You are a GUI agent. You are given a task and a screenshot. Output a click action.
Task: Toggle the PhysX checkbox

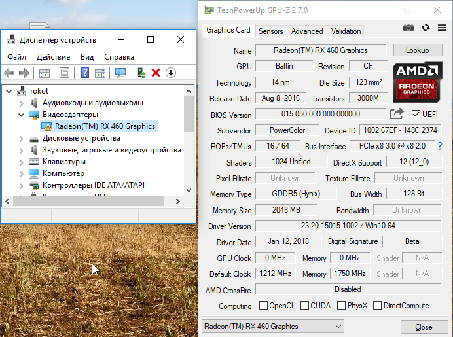(x=341, y=305)
